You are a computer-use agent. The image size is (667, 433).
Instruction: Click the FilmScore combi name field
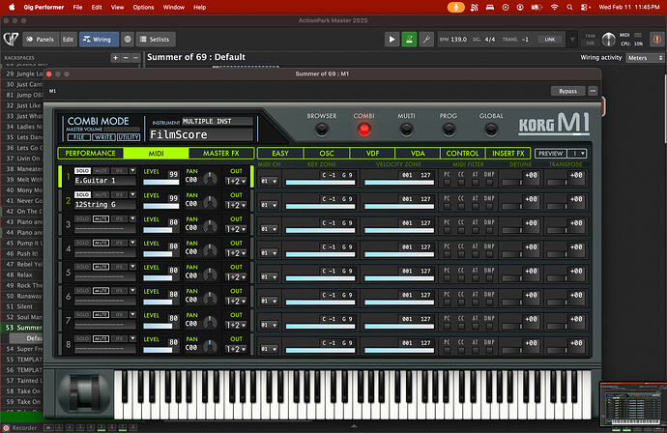pos(201,134)
